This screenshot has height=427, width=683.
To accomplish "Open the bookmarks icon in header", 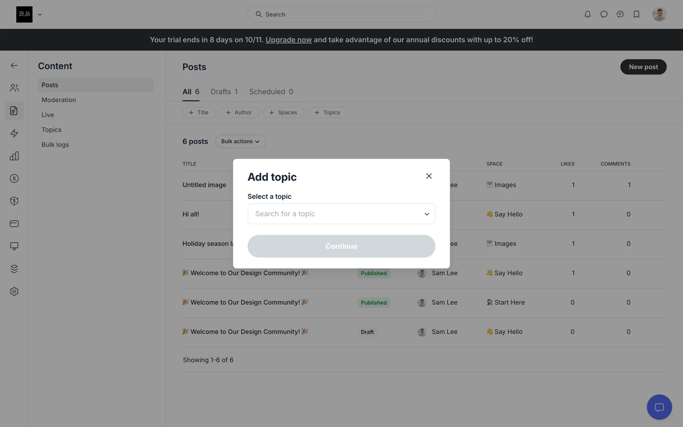I will pyautogui.click(x=636, y=14).
